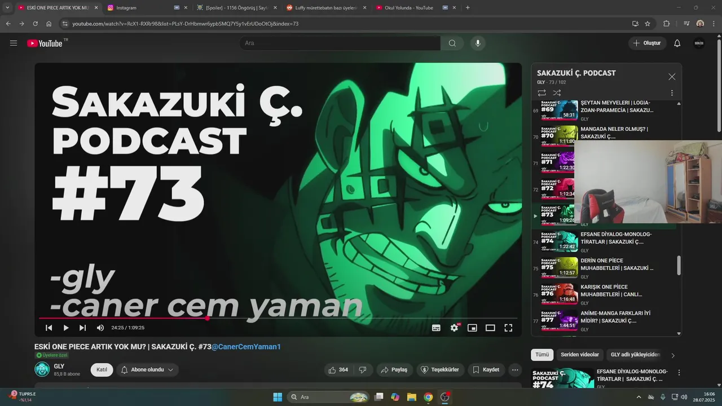Select Derin One Piece Muhabbetleri #75
This screenshot has width=722, height=406.
tap(604, 268)
